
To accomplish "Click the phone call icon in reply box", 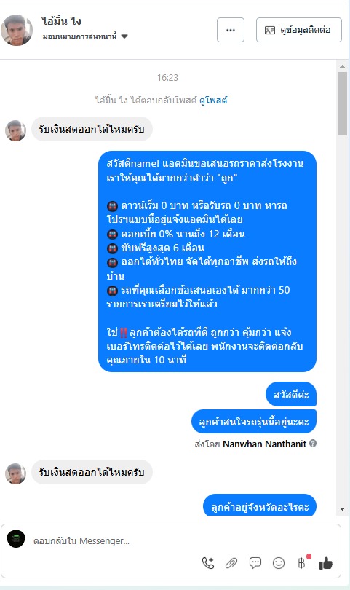I will point(208,563).
